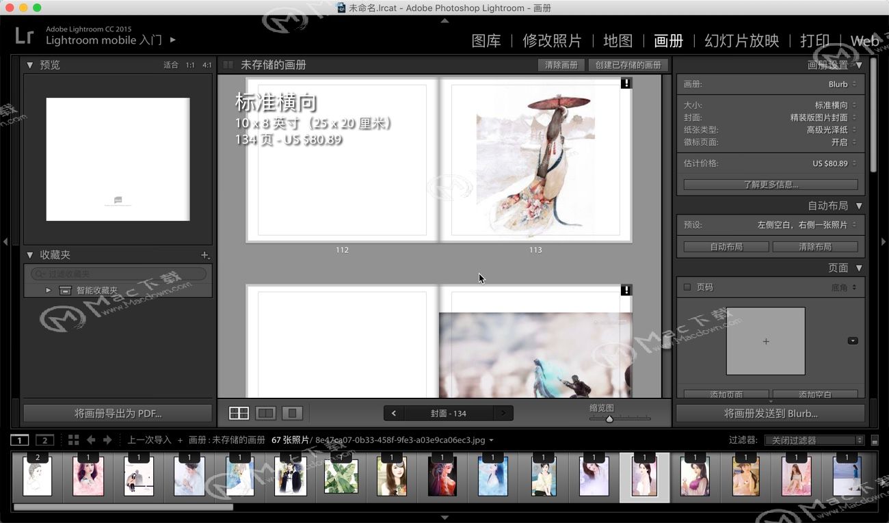This screenshot has height=523, width=889.
Task: Collapse the right panel group
Action: click(883, 241)
